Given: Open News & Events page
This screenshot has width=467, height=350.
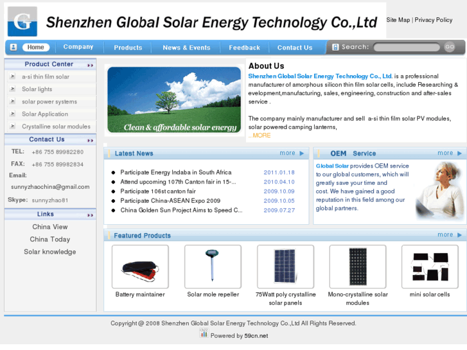Looking at the screenshot, I should [186, 48].
